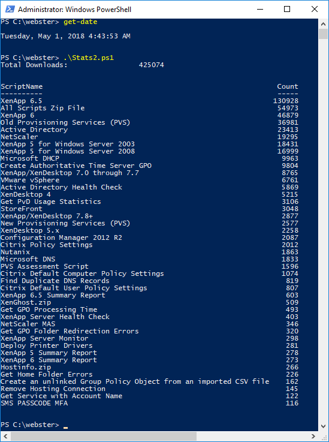This screenshot has height=442, width=329.
Task: Click the XenDesktop 5.x row
Action: pos(149,230)
